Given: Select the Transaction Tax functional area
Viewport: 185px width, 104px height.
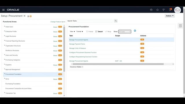Looking at the screenshot, I should coord(10,93).
